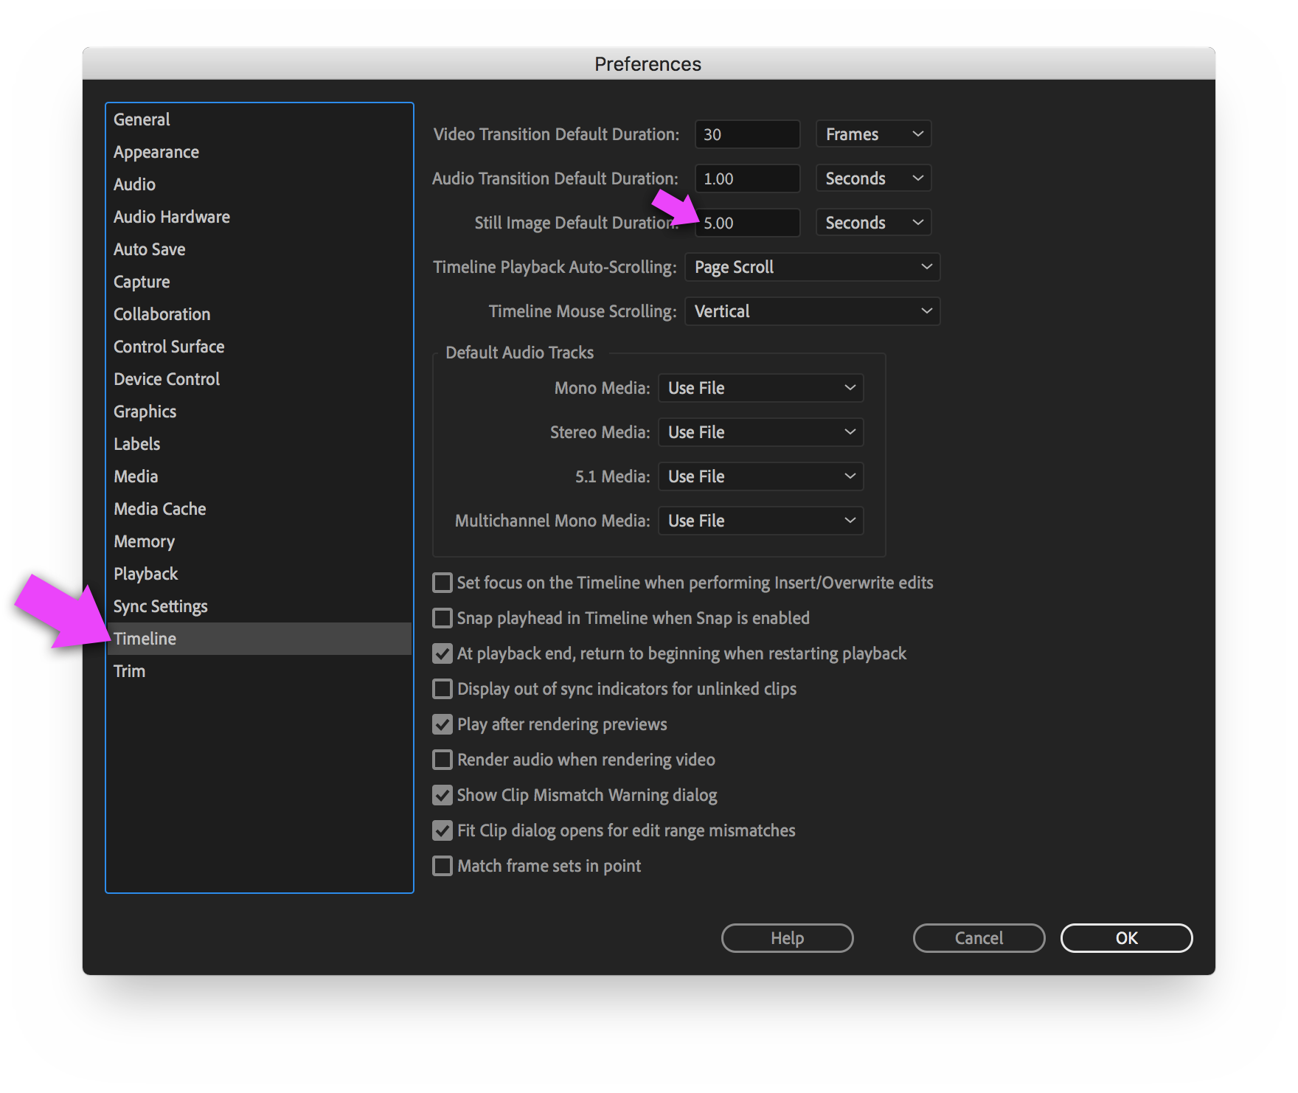Click the OK button
The height and width of the screenshot is (1093, 1298).
coord(1126,938)
